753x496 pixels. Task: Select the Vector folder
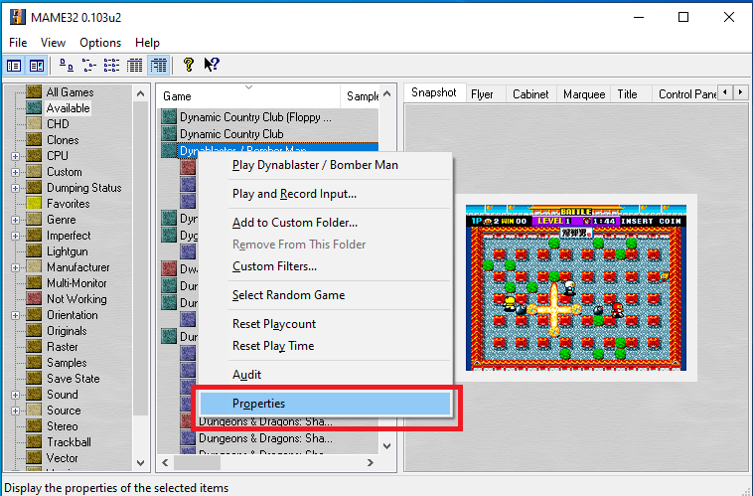62,458
